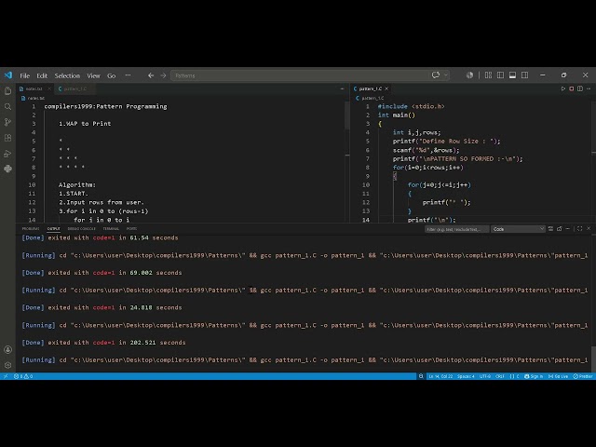Screen dimensions: 596x447
Task: Open the Explorer view in activity bar
Action: click(7, 91)
